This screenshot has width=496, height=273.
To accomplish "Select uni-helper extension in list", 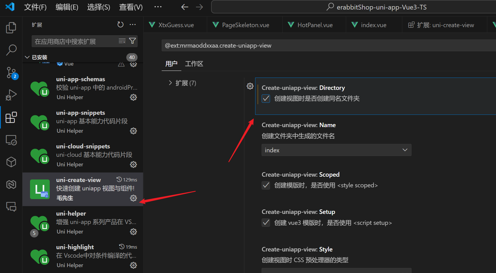I will [x=83, y=223].
